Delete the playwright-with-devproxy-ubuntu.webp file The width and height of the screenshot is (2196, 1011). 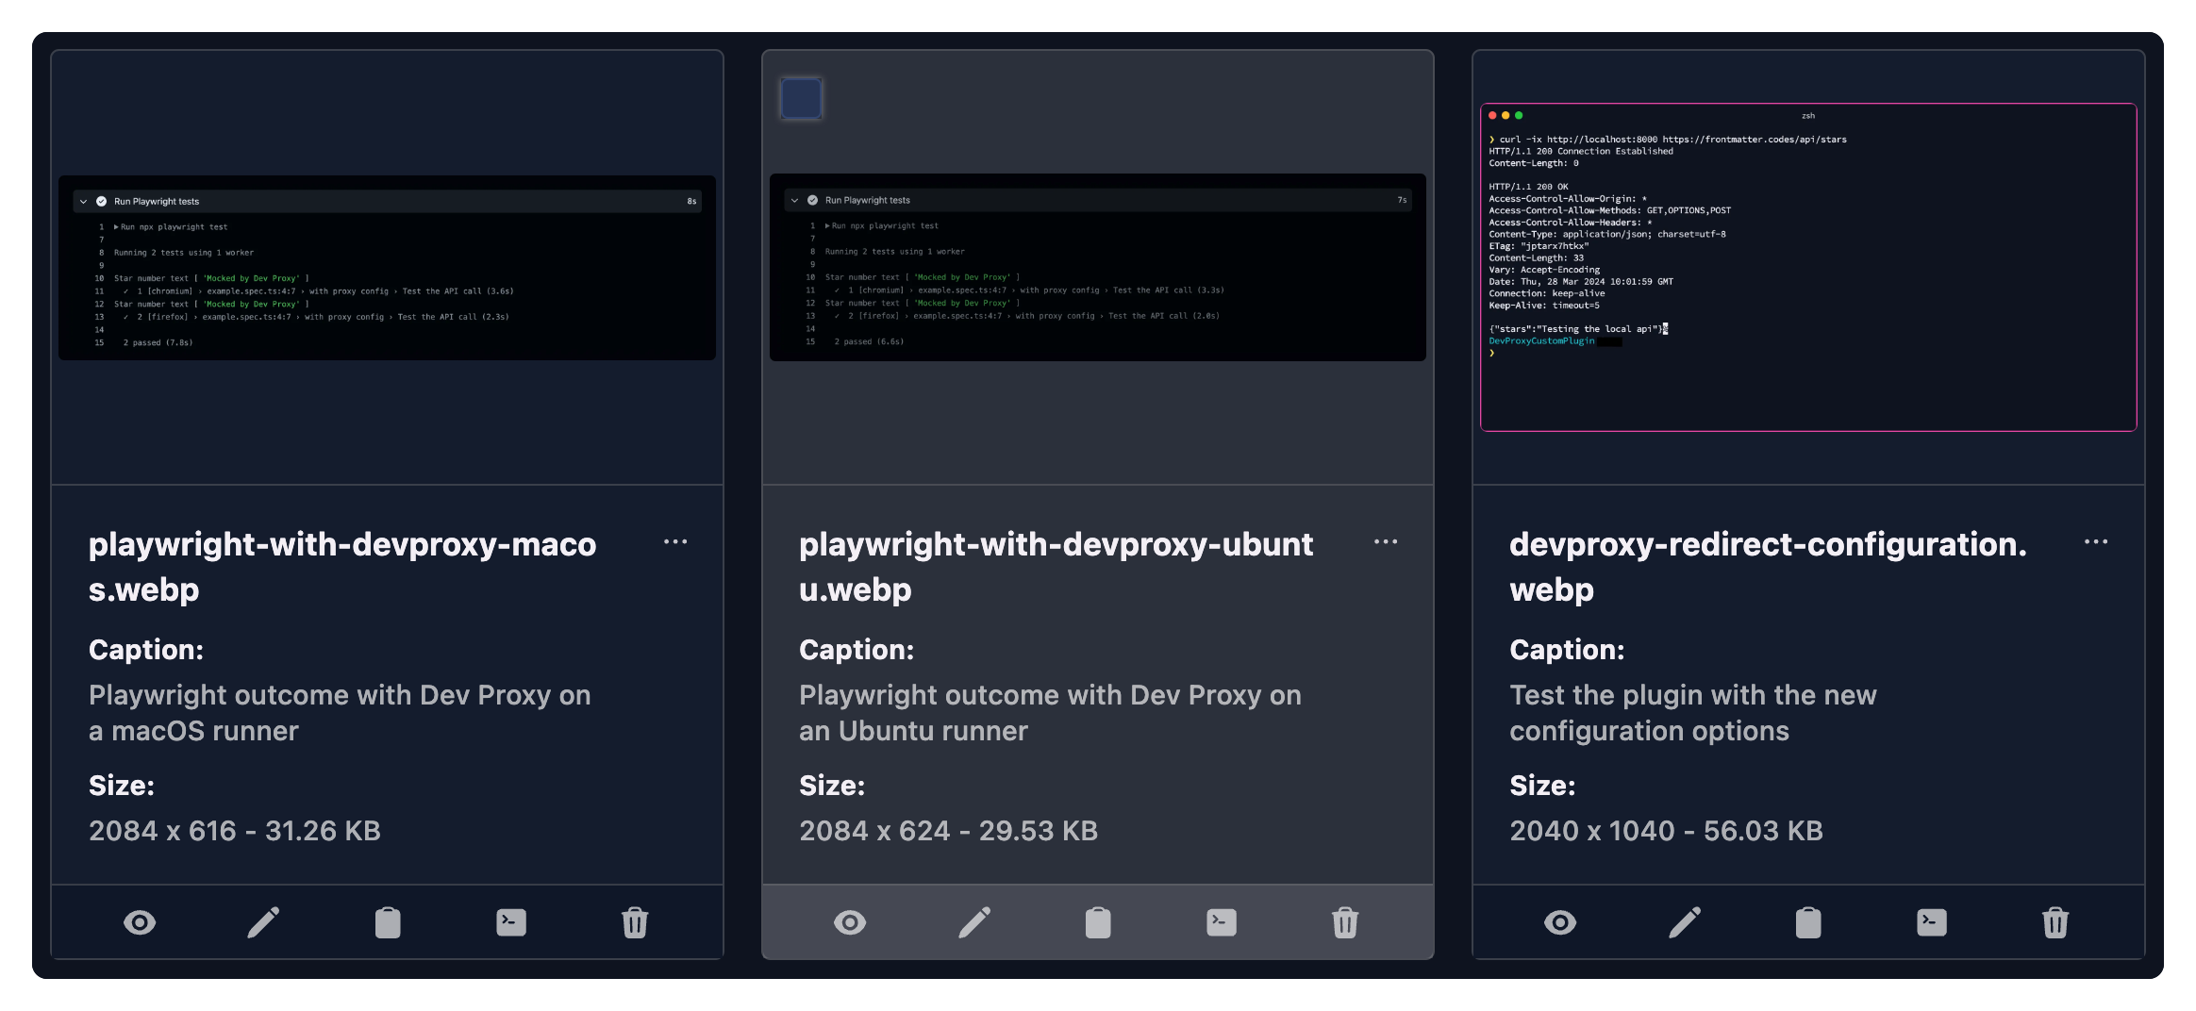[x=1345, y=922]
